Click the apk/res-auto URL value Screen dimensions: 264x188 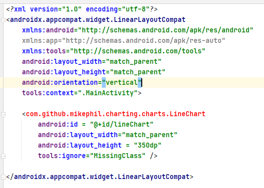click(144, 41)
